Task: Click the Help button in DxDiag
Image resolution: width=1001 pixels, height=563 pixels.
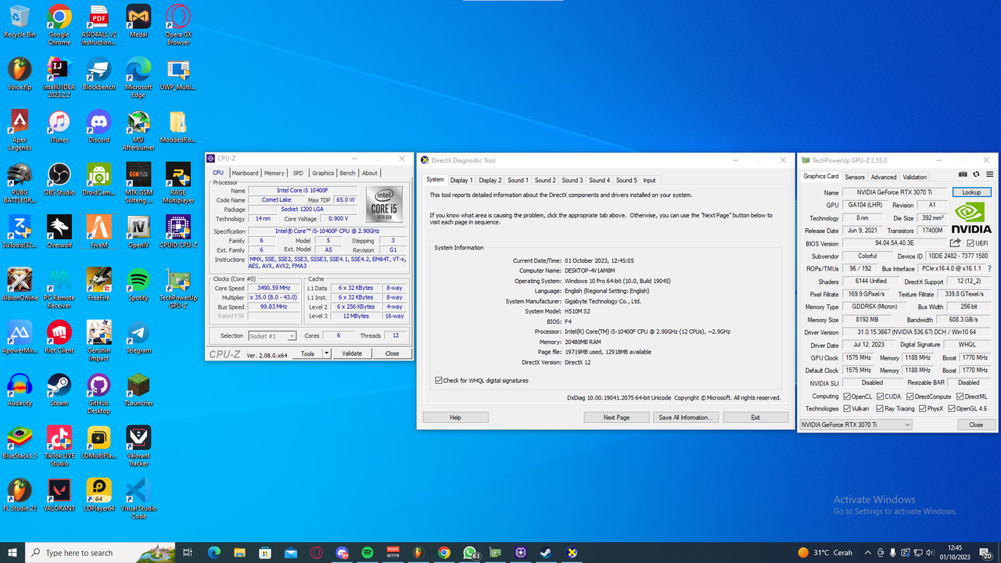Action: (x=455, y=418)
